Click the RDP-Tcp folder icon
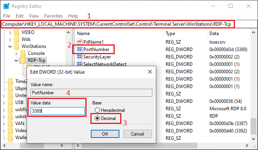 [23, 60]
